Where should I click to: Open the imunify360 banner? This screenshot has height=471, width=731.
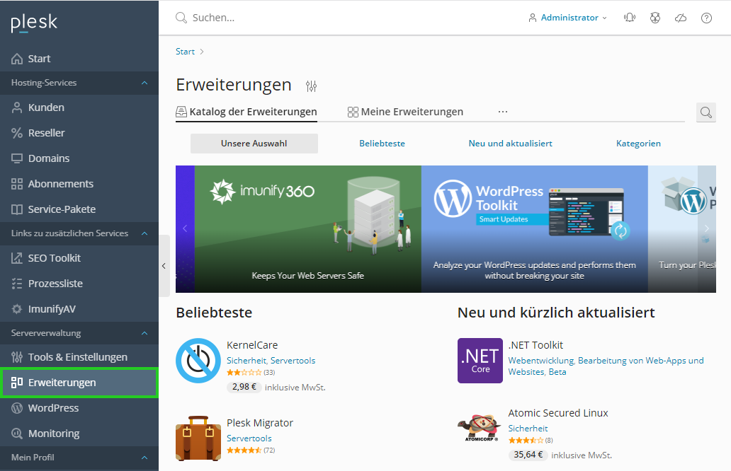tap(307, 229)
